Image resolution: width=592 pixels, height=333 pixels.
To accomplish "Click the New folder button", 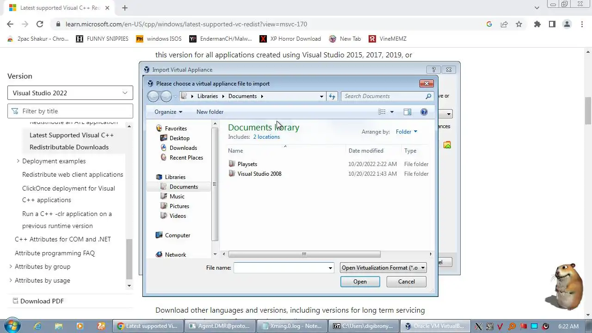I will tap(210, 112).
